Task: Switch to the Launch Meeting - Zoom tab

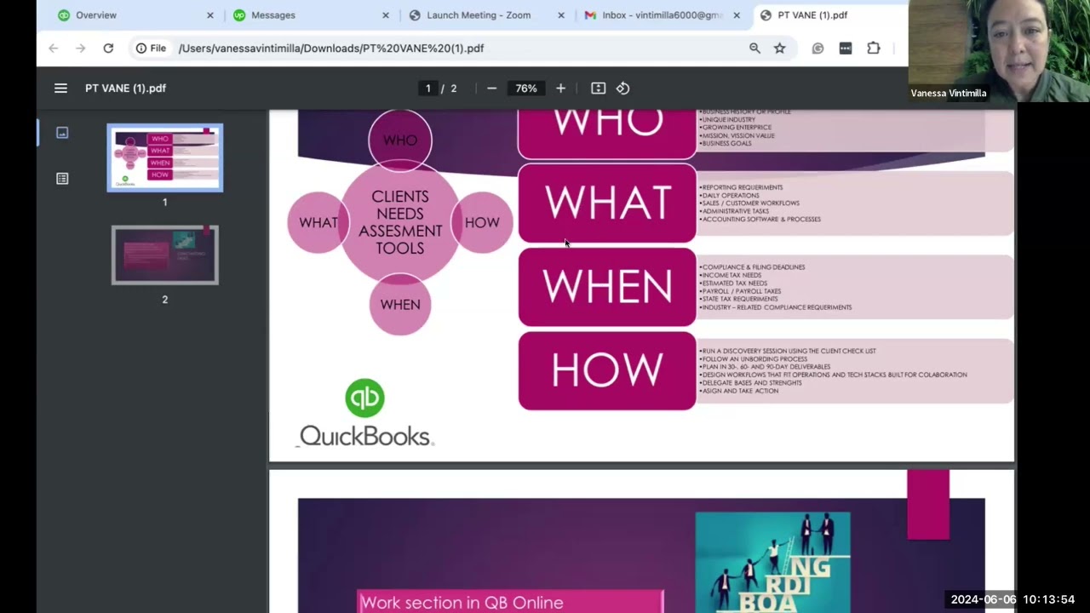Action: tap(478, 15)
